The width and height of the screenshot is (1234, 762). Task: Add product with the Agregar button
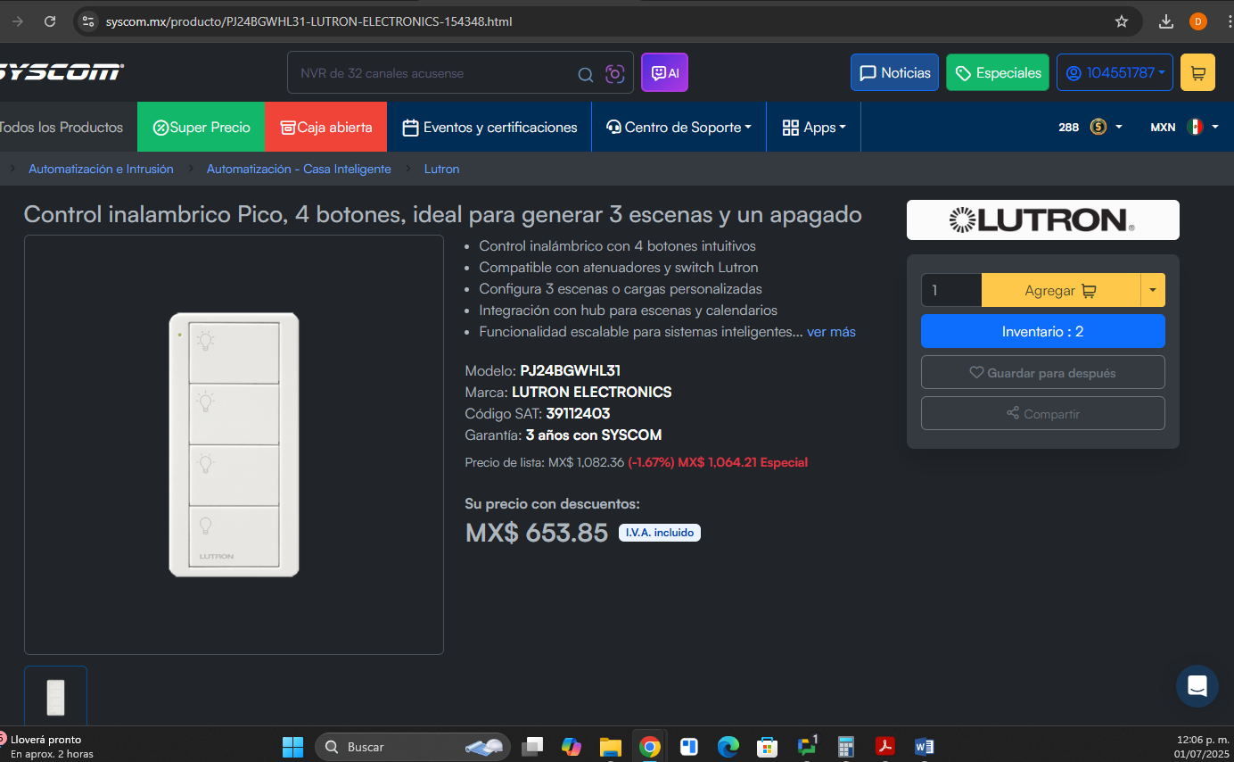tap(1060, 290)
